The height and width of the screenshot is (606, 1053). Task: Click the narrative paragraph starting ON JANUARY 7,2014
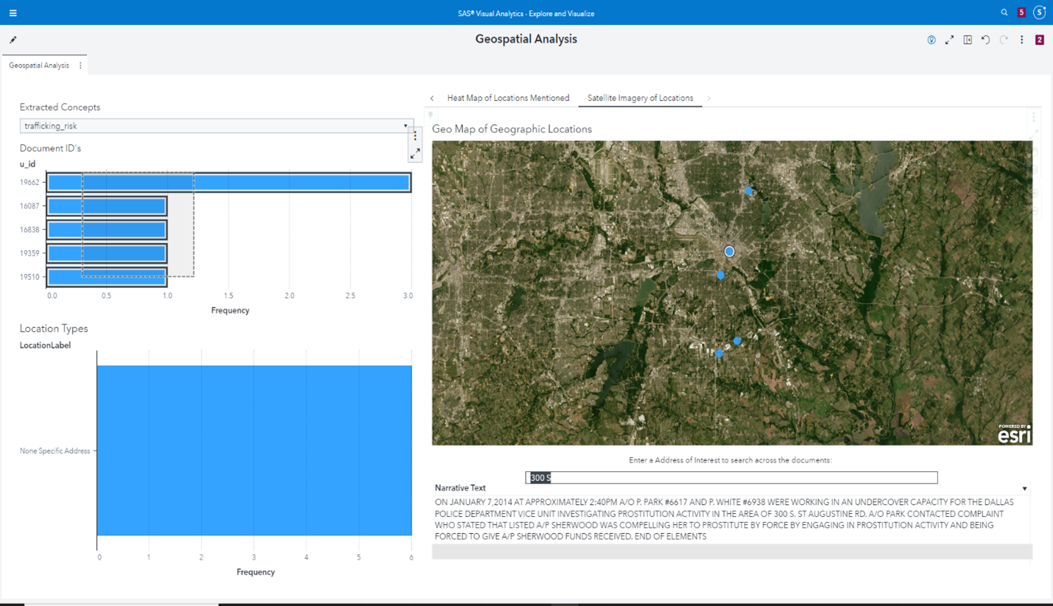pyautogui.click(x=725, y=519)
